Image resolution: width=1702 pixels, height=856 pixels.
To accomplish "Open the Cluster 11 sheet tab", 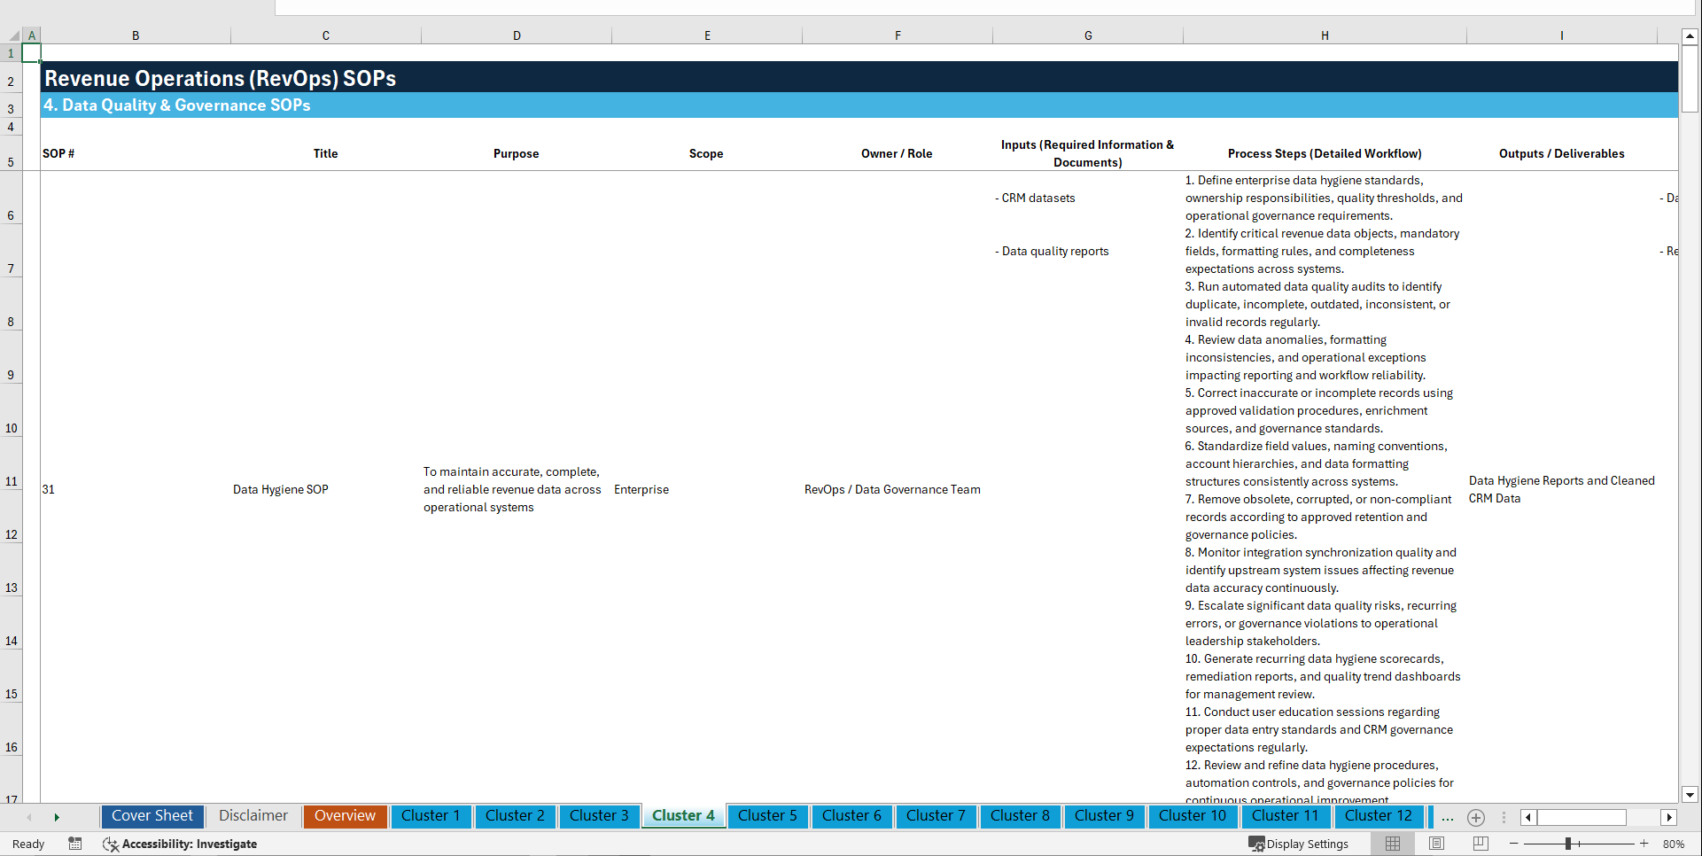I will pyautogui.click(x=1286, y=816).
